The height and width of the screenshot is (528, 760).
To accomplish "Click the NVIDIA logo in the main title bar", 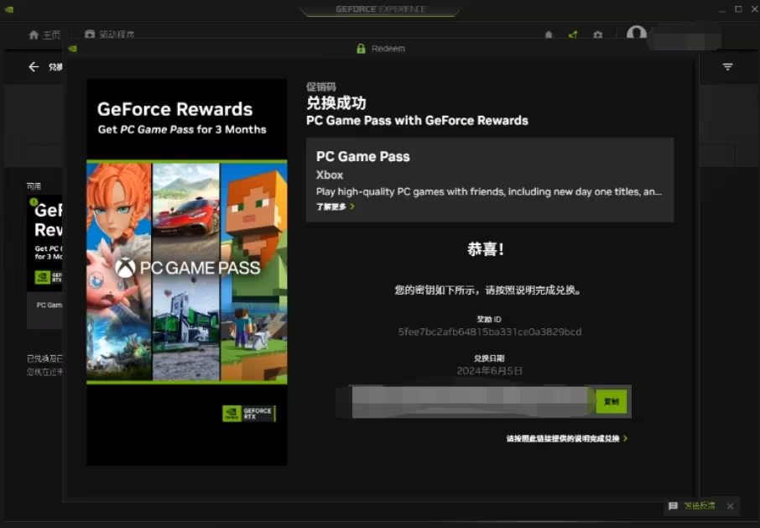I will coord(8,9).
